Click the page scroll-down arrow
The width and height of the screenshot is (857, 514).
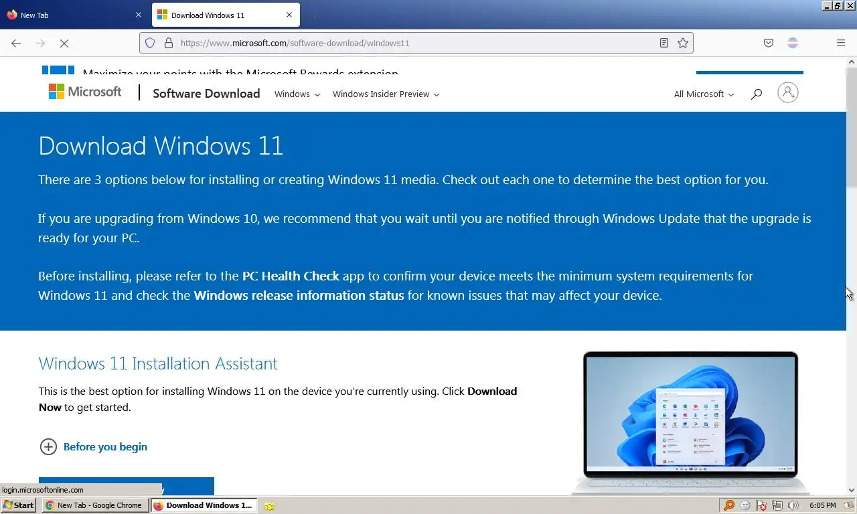point(852,490)
